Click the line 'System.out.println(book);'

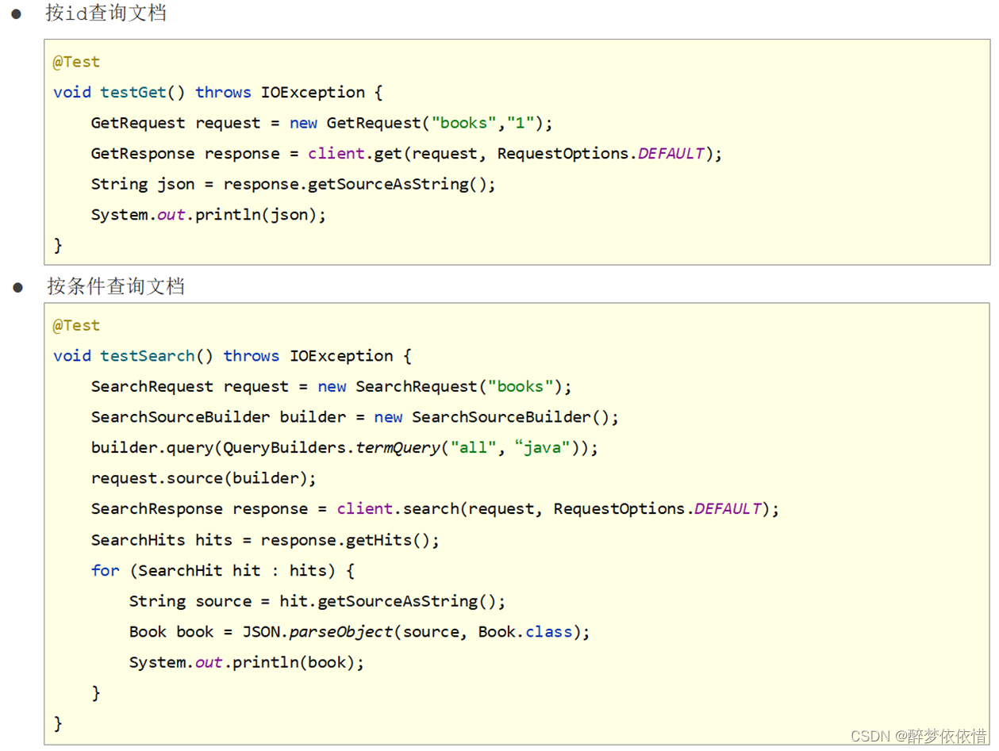click(247, 662)
